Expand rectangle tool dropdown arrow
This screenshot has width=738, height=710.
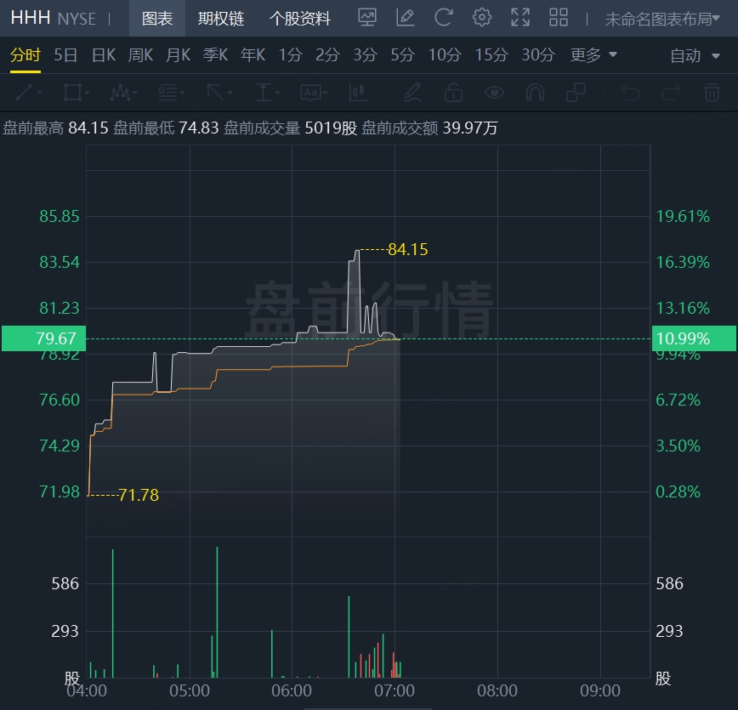pos(87,93)
